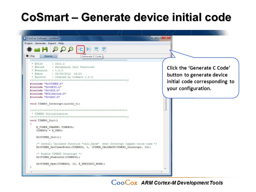Click the vertical scrollbar thumb in code view
The image size is (256, 192).
click(x=165, y=104)
